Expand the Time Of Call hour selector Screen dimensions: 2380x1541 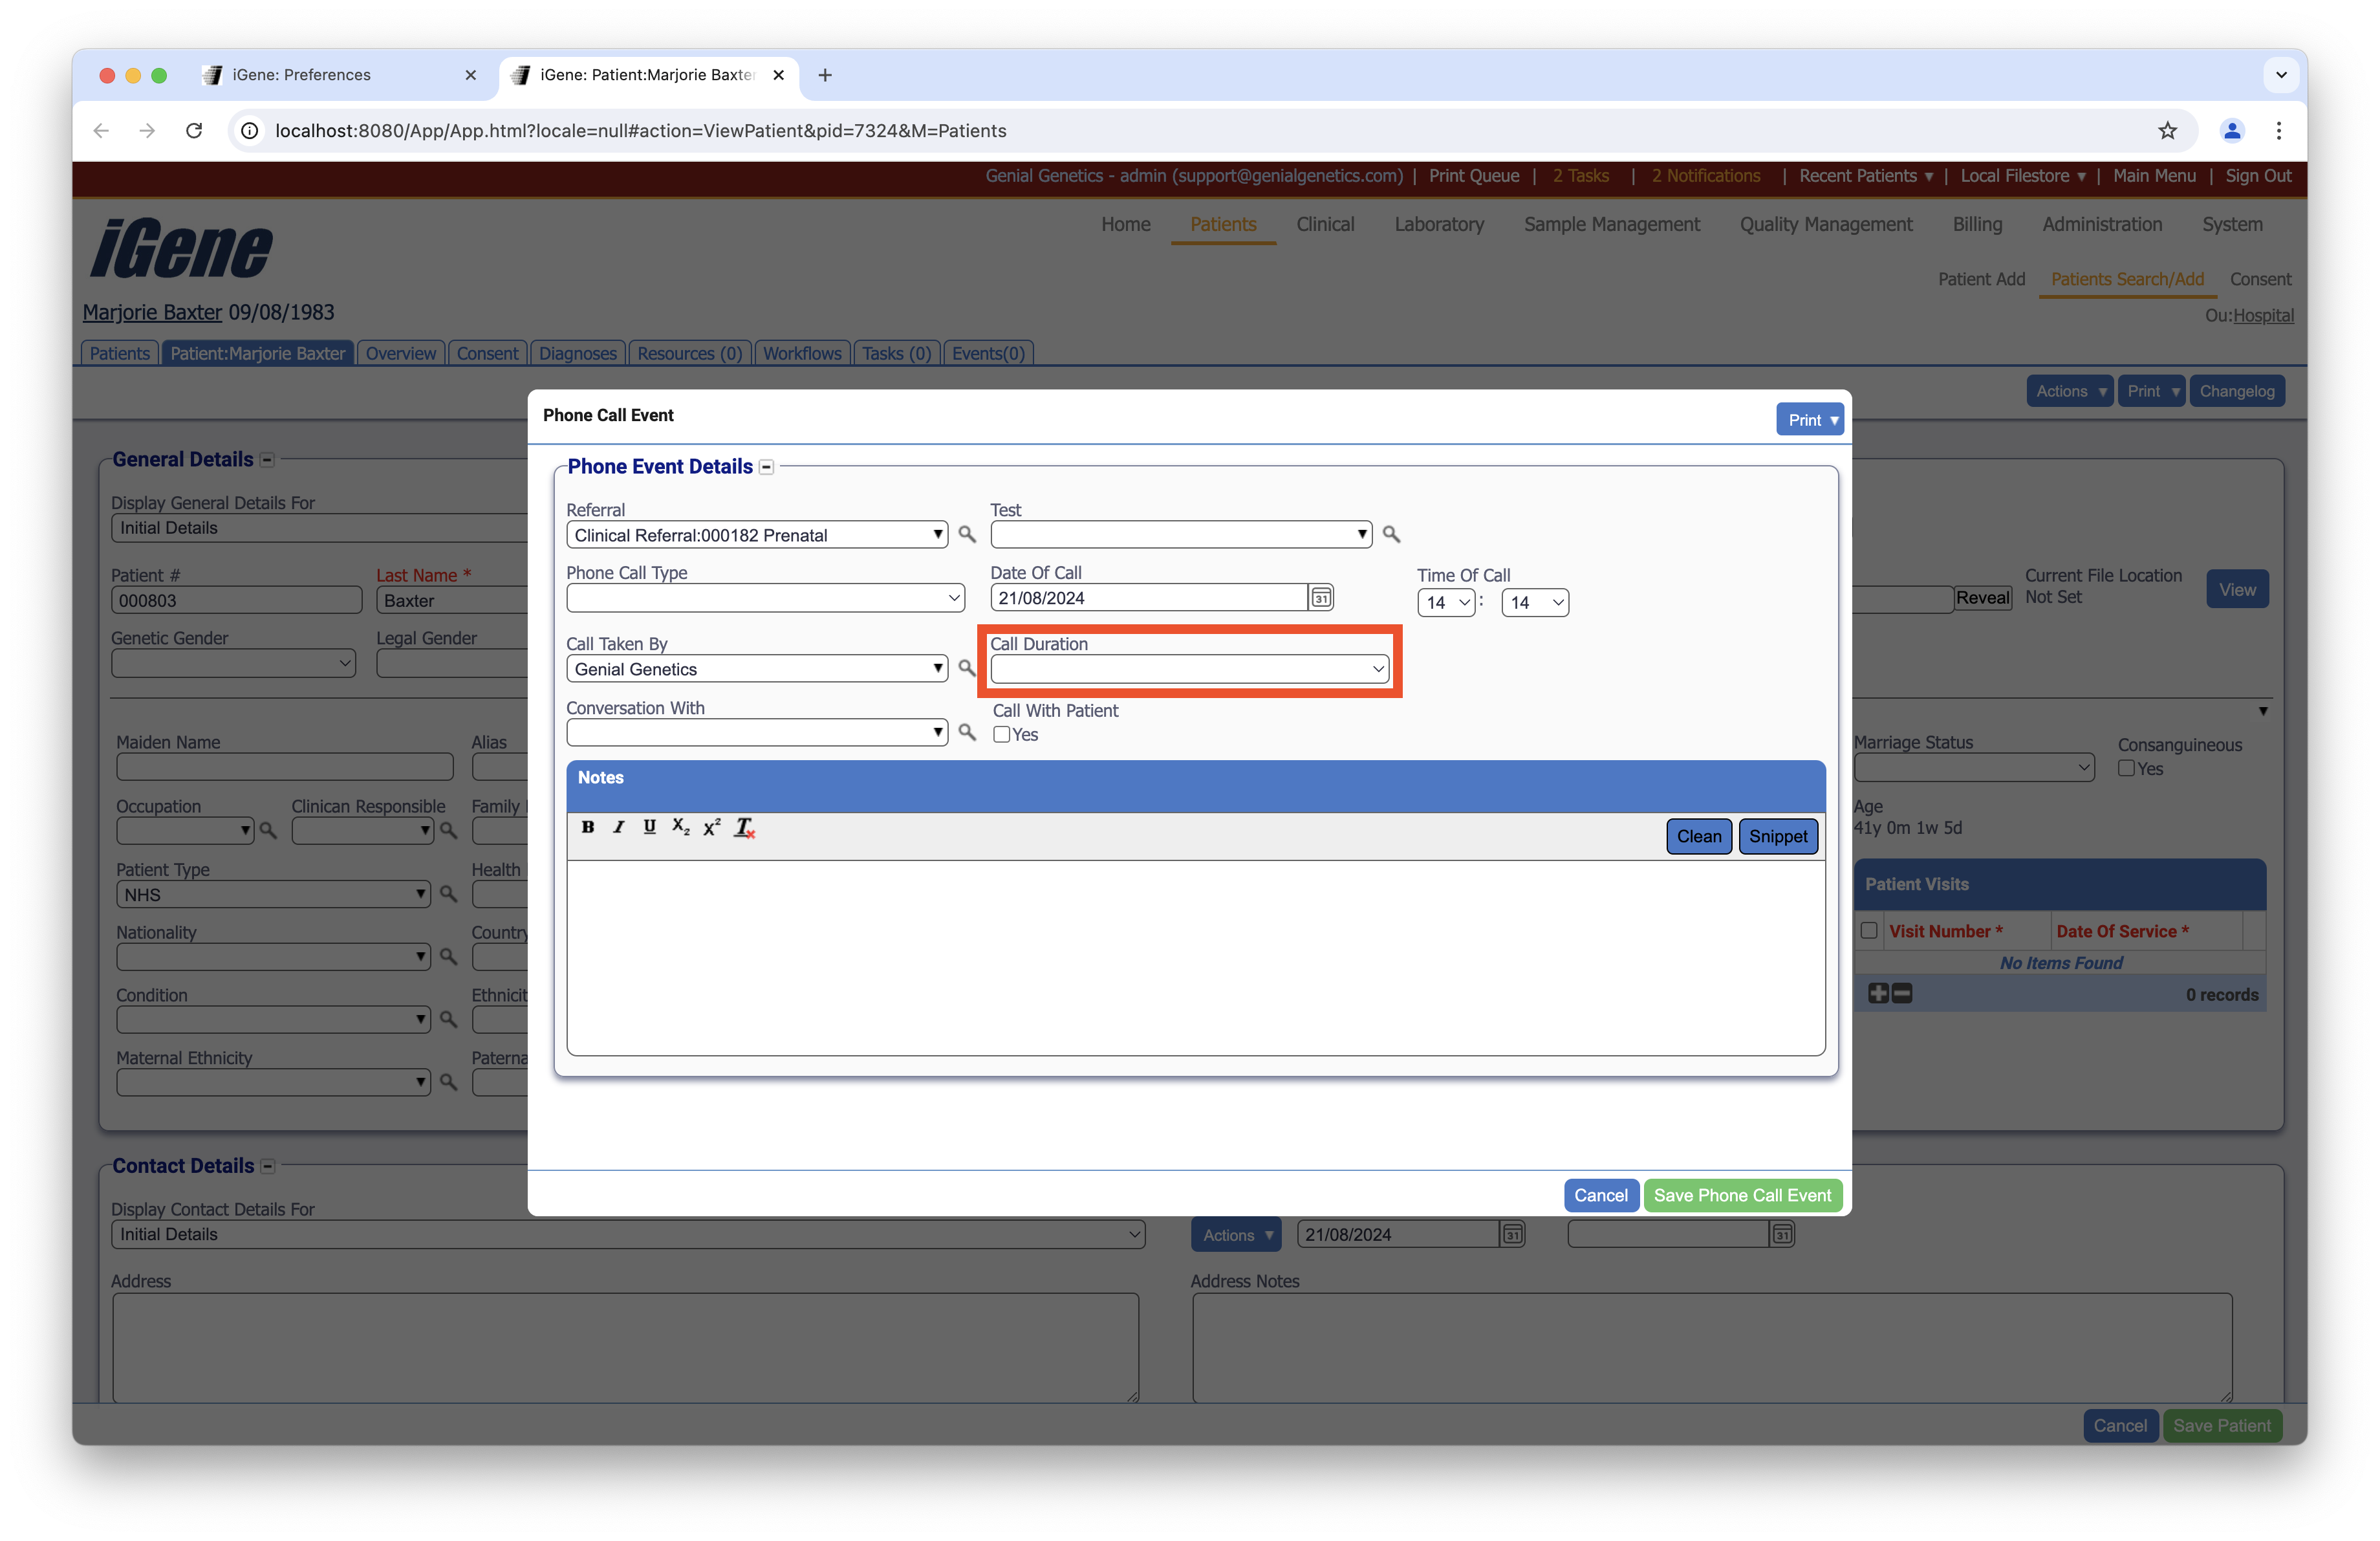(x=1446, y=603)
